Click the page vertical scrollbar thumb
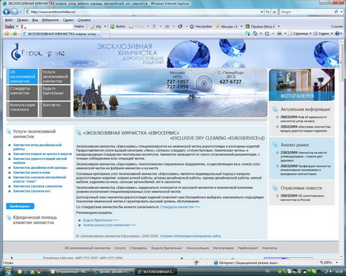The width and height of the screenshot is (346, 276). click(x=341, y=62)
